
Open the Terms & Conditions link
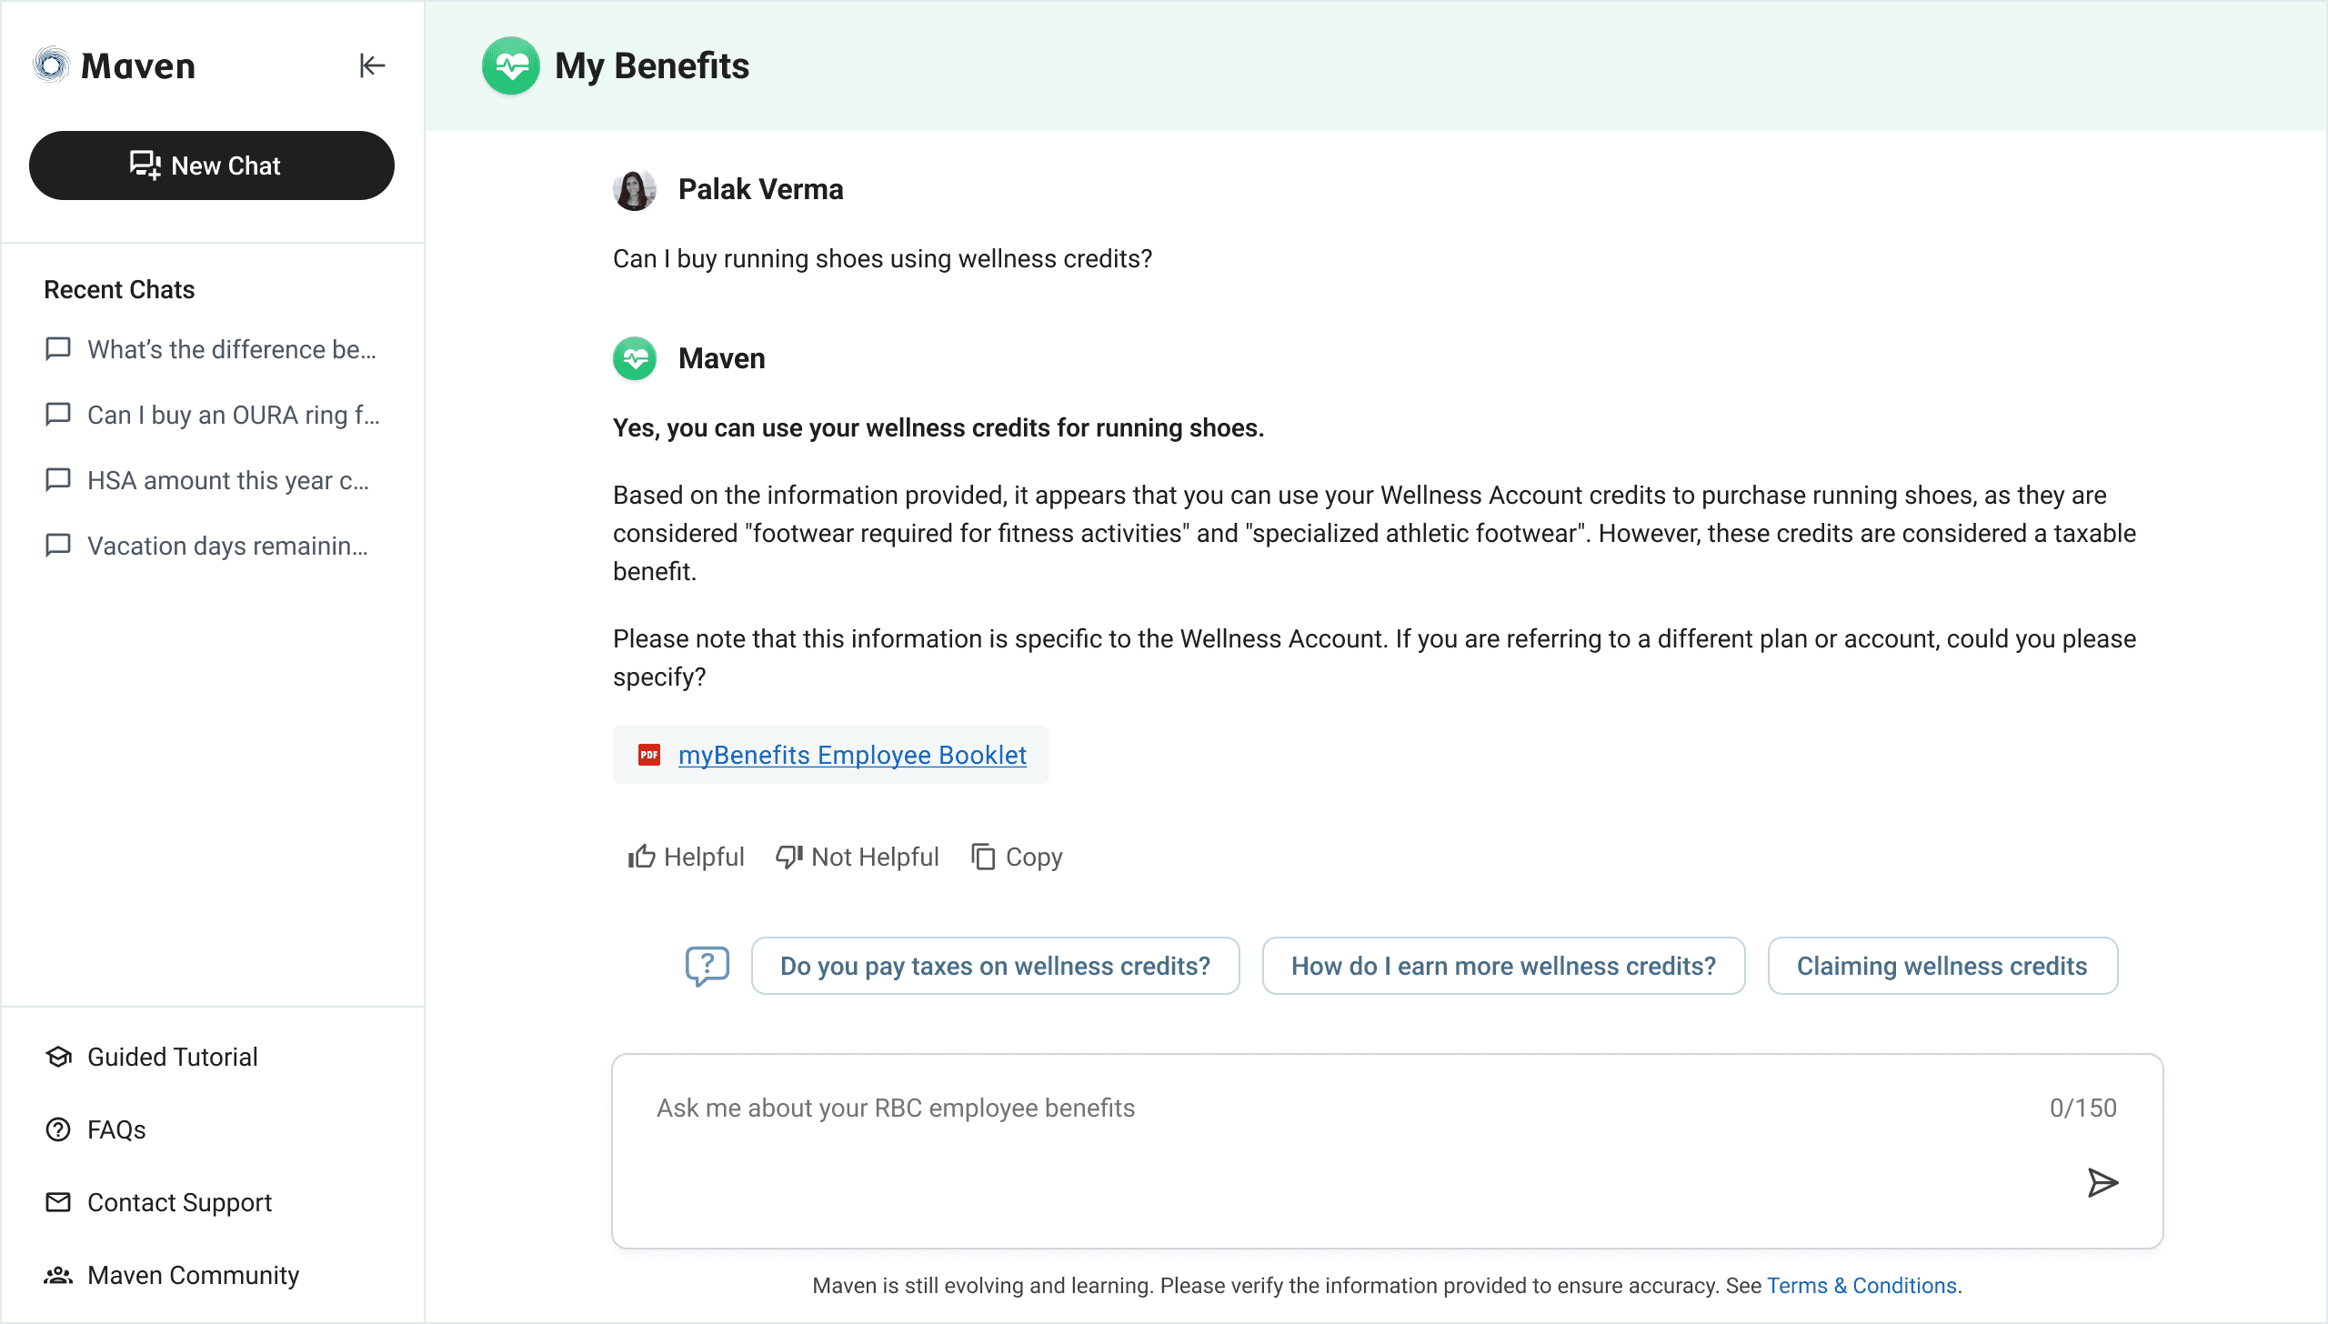click(x=1861, y=1286)
